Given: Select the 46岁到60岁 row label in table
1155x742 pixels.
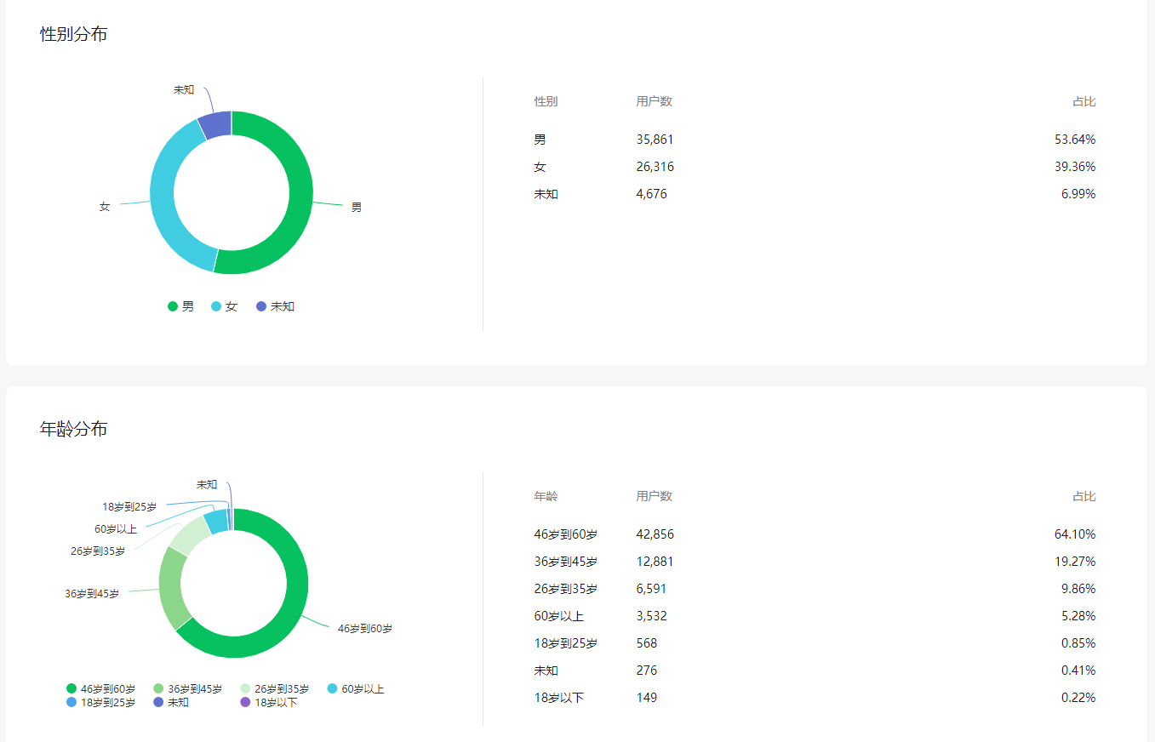Looking at the screenshot, I should point(565,534).
